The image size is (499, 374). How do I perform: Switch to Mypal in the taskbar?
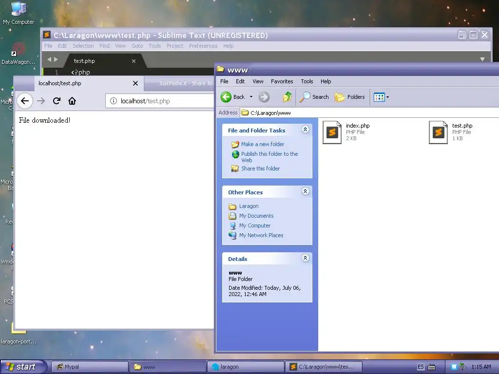point(90,367)
